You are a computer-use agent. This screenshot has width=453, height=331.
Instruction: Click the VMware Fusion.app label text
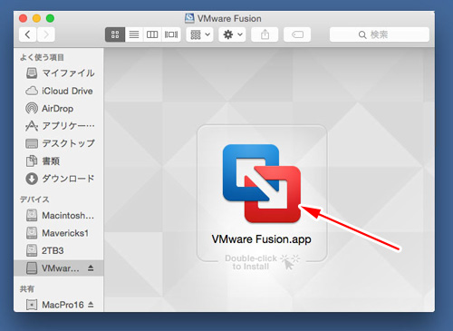pos(262,239)
